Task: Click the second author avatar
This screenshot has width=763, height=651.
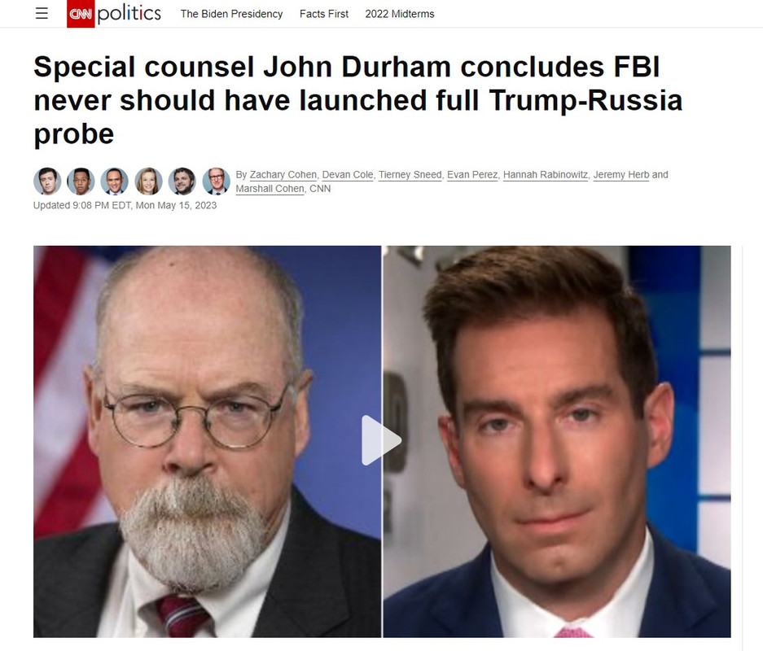Action: click(x=81, y=181)
